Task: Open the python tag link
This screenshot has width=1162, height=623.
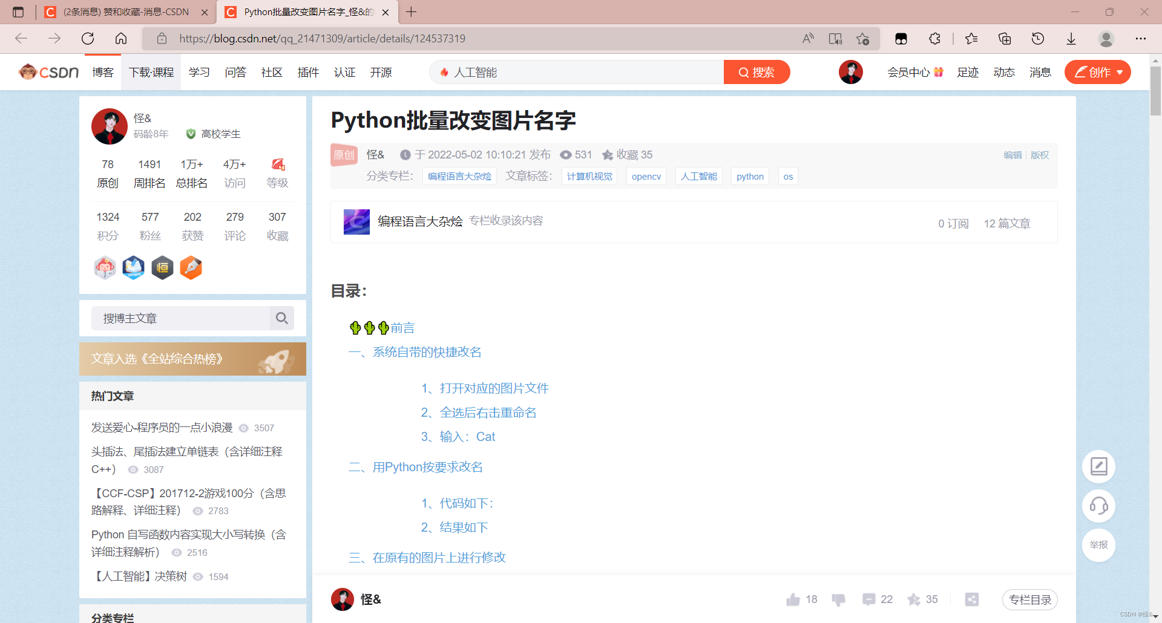Action: click(x=750, y=176)
